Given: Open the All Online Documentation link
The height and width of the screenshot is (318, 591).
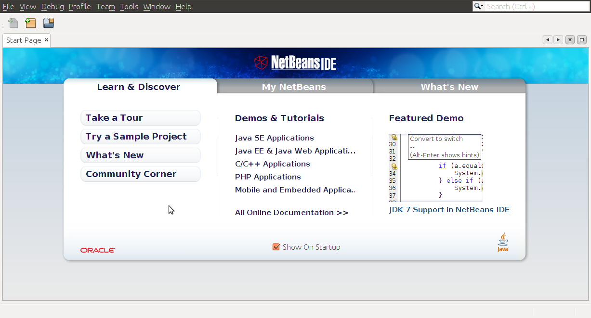Looking at the screenshot, I should coord(291,213).
